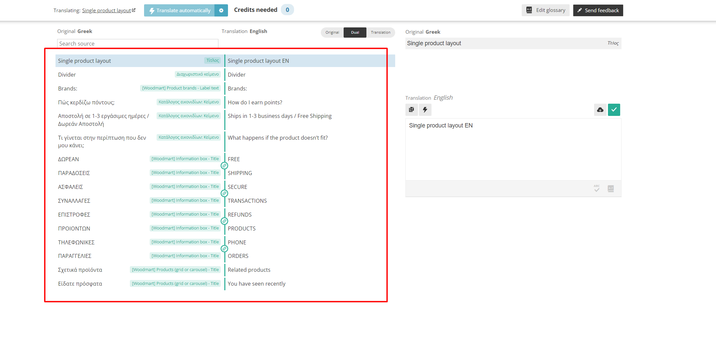
Task: Click the 'Τίτλος' tag in the first row
Action: pyautogui.click(x=212, y=60)
